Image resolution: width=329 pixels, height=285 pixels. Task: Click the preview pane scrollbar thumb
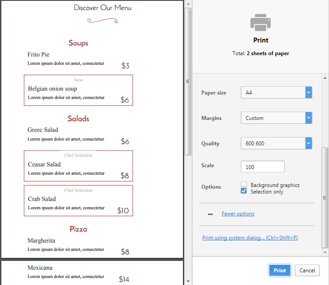coord(188,81)
